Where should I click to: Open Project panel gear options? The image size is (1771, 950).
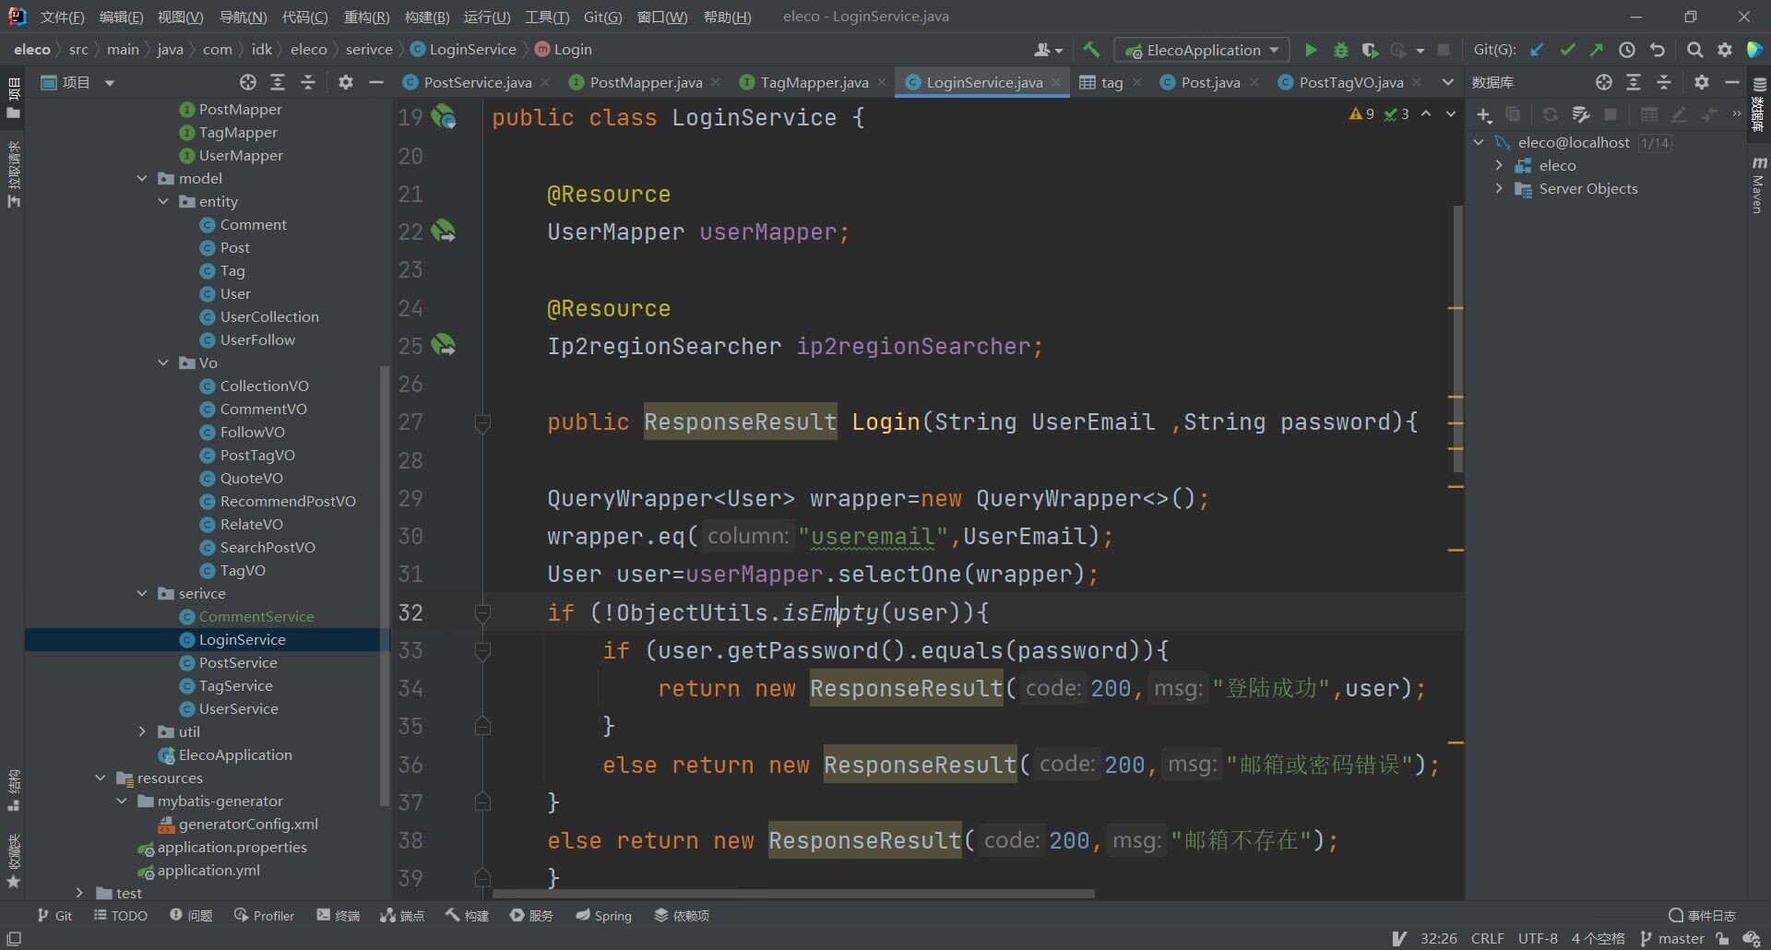346,82
